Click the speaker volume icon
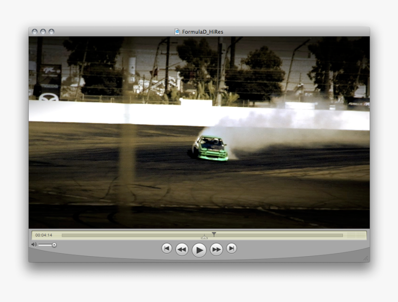398x302 pixels. coord(34,245)
